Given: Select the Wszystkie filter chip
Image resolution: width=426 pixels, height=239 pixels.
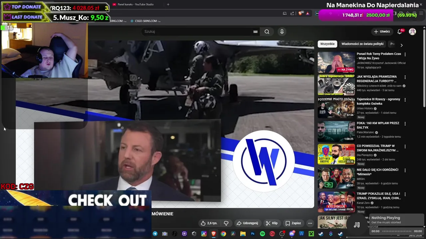Looking at the screenshot, I should [x=327, y=44].
